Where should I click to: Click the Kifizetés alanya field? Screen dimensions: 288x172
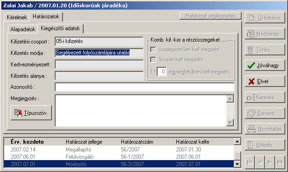[99, 75]
